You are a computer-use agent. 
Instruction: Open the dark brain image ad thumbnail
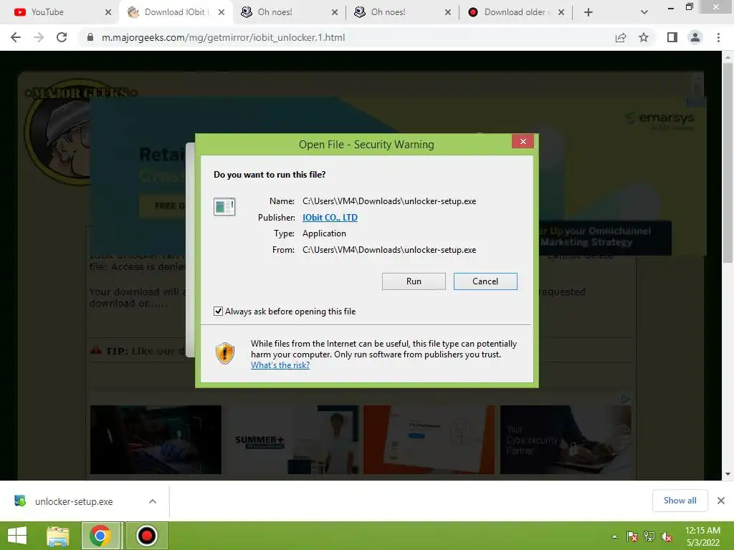click(x=156, y=440)
